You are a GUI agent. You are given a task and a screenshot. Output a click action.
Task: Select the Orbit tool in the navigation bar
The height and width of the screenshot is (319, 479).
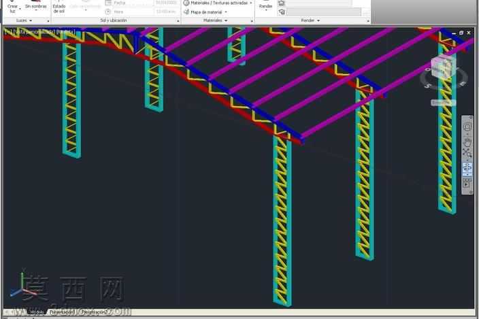pyautogui.click(x=467, y=167)
